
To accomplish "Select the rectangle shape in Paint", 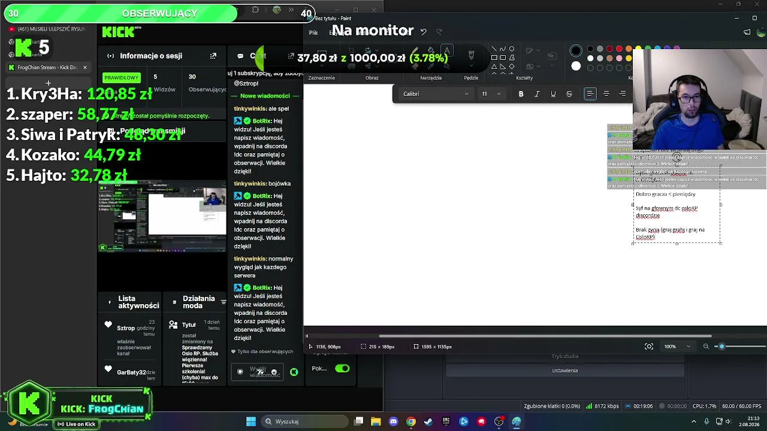I will pyautogui.click(x=494, y=57).
